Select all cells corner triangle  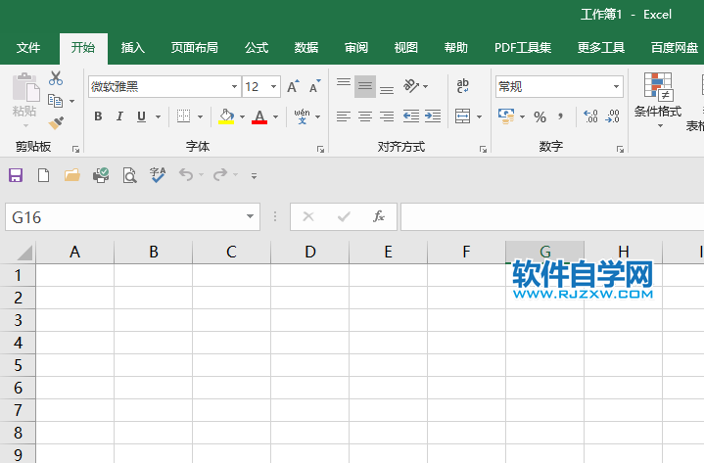pyautogui.click(x=23, y=253)
